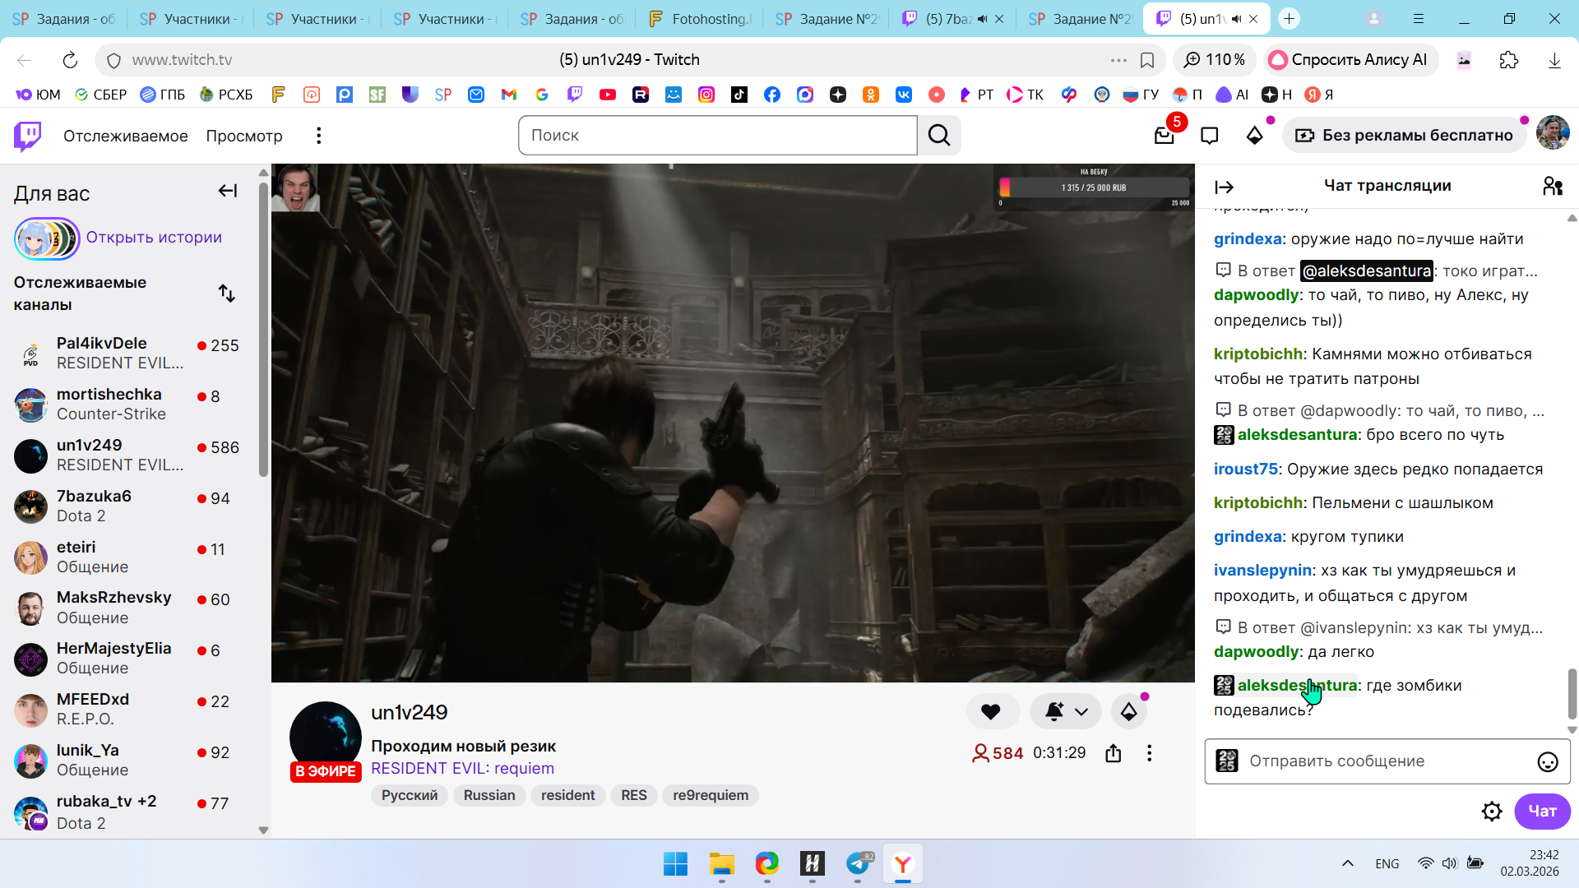Viewport: 1579px width, 888px height.
Task: Click the Twitch logo home icon
Action: 27,136
